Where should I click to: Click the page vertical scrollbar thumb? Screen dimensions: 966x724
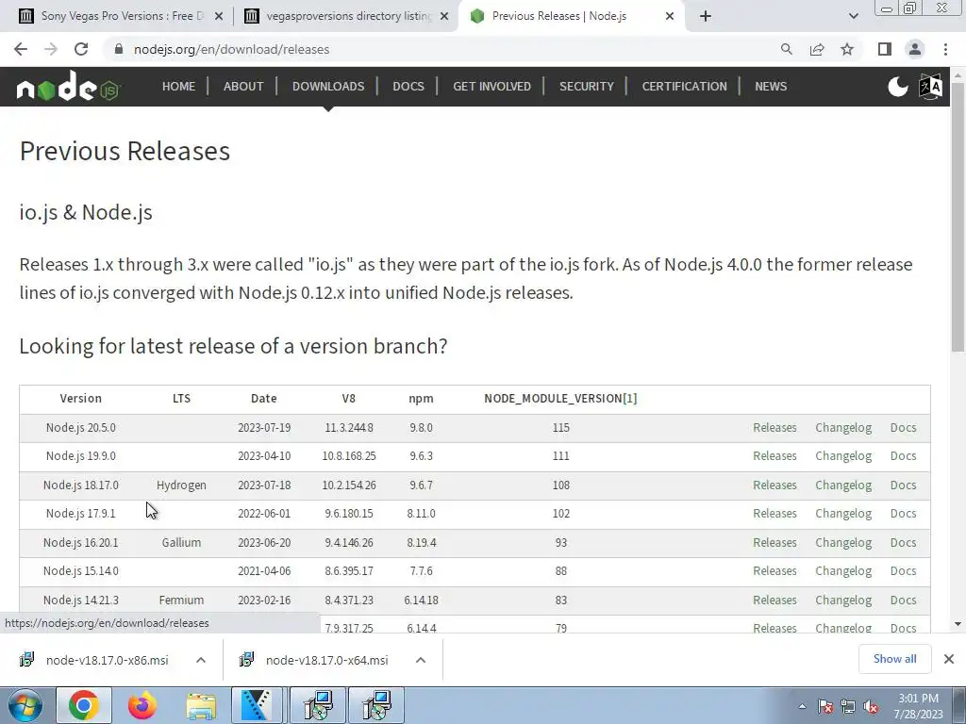[958, 219]
